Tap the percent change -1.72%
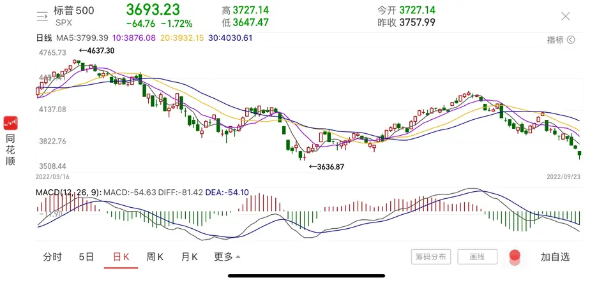Screen dimensions: 613x283 [x=177, y=24]
